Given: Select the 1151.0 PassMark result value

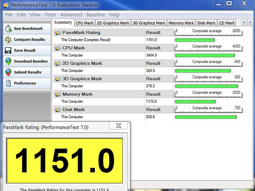Looking at the screenshot, I should tap(151, 40).
